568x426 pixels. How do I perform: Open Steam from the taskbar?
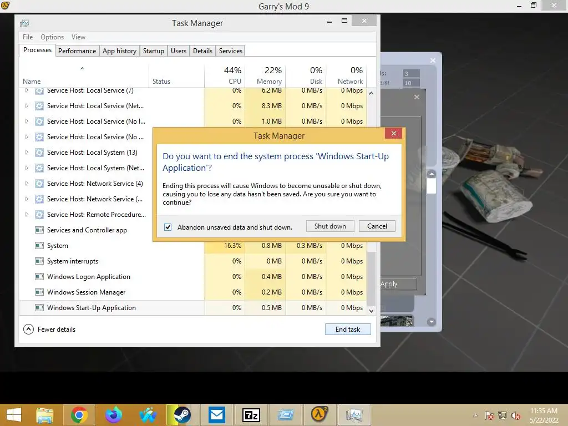click(x=181, y=415)
